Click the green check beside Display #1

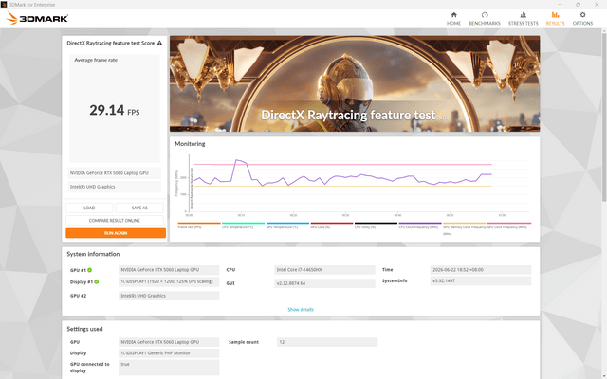[97, 281]
